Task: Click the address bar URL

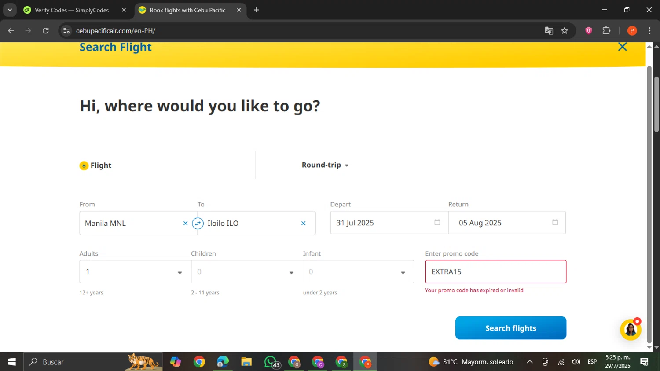Action: [x=116, y=31]
